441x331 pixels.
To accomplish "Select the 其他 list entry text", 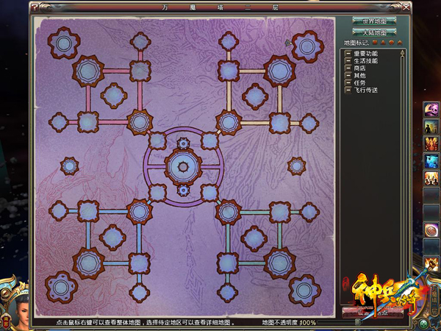I will pyautogui.click(x=359, y=76).
